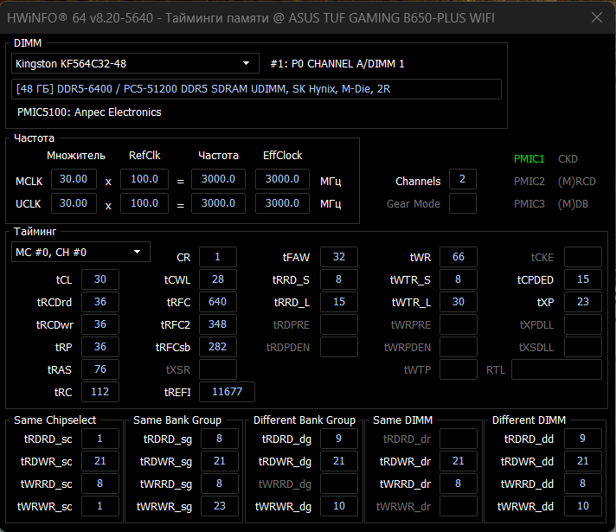Click the tWRWR_dd value 10
Viewport: 616px width, 532px height.
(x=583, y=506)
